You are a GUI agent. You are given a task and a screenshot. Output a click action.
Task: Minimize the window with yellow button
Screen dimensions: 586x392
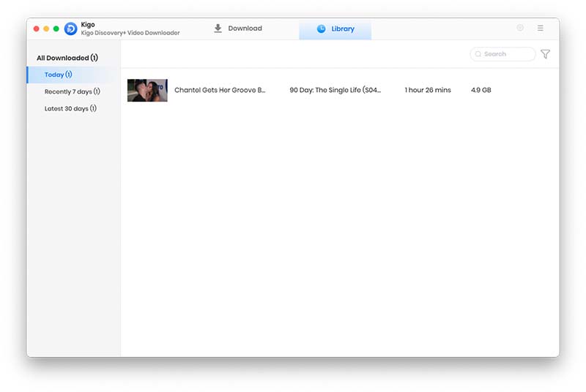tap(46, 29)
